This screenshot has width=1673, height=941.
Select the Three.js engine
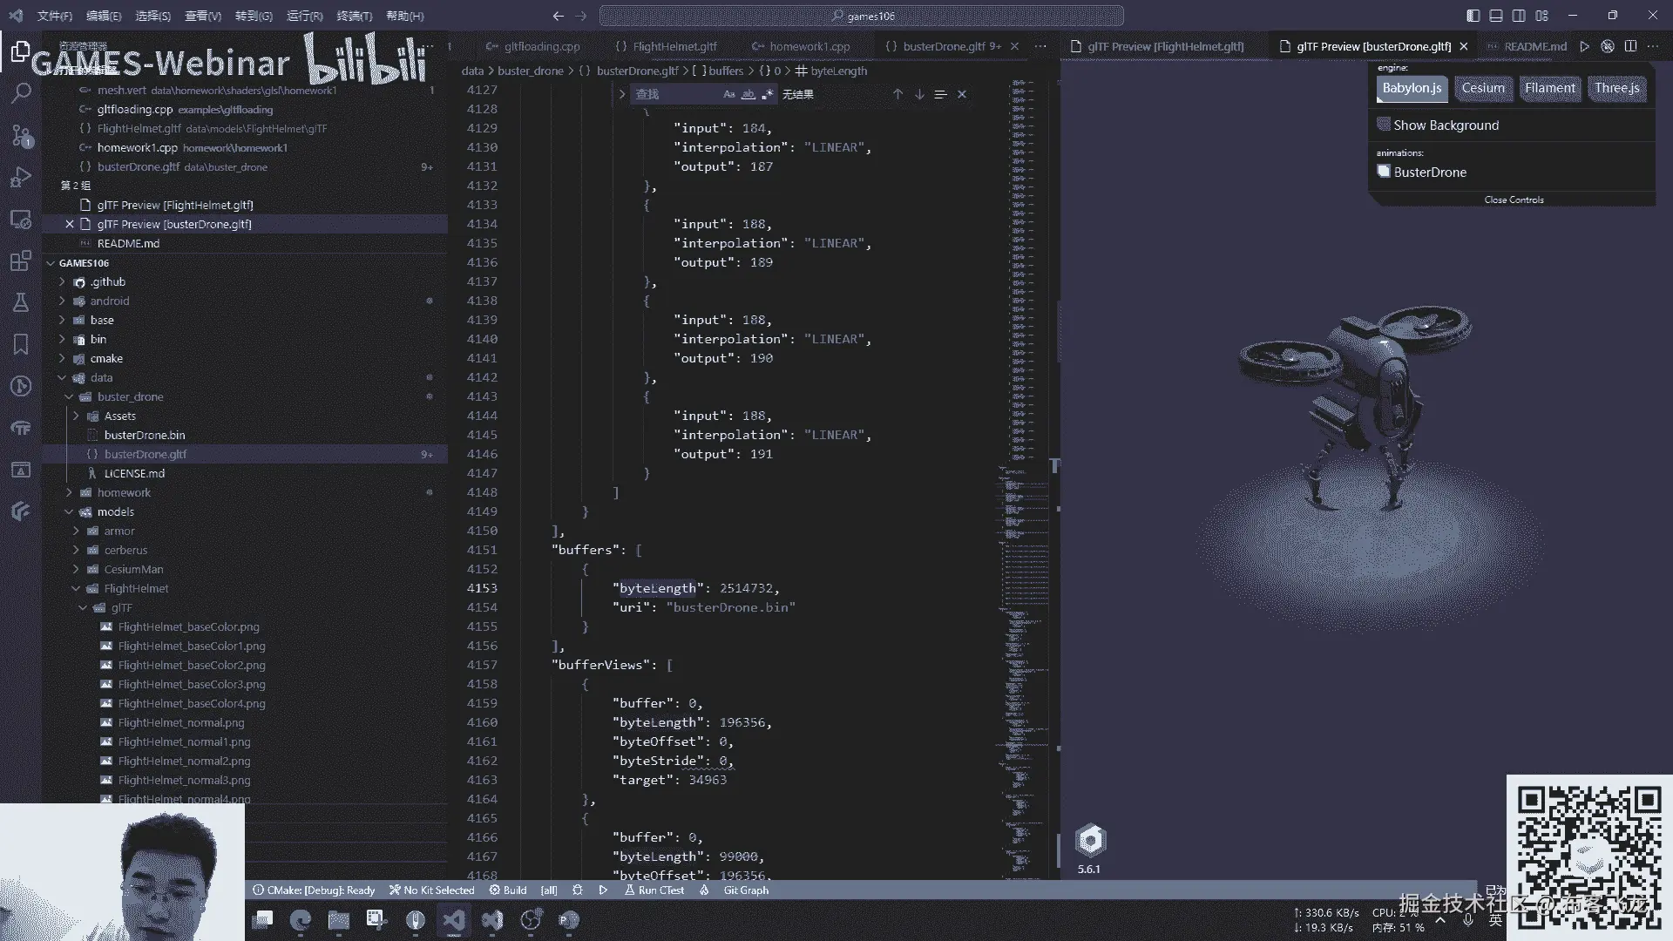[x=1616, y=88]
